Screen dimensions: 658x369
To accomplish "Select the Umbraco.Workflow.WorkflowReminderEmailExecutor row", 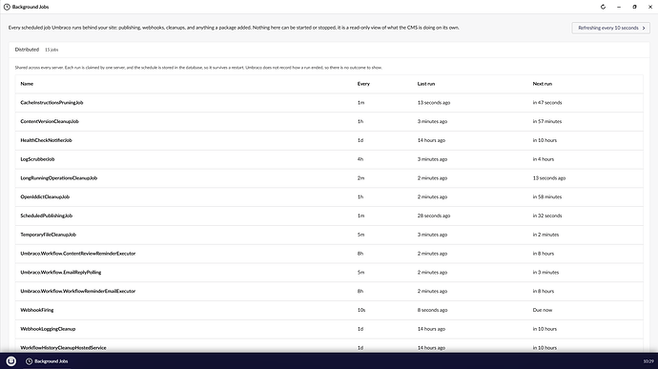I will [329, 292].
